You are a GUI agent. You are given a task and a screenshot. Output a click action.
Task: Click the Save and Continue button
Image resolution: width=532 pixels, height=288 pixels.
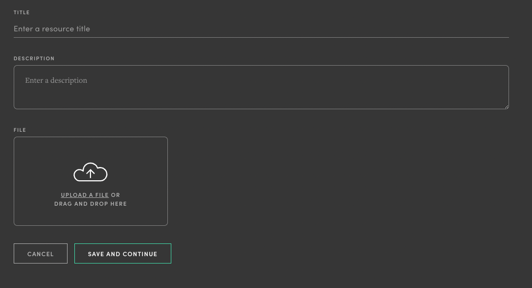(x=122, y=254)
